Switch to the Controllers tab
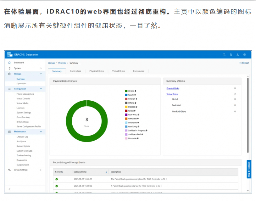This screenshot has height=201, width=256. click(76, 71)
